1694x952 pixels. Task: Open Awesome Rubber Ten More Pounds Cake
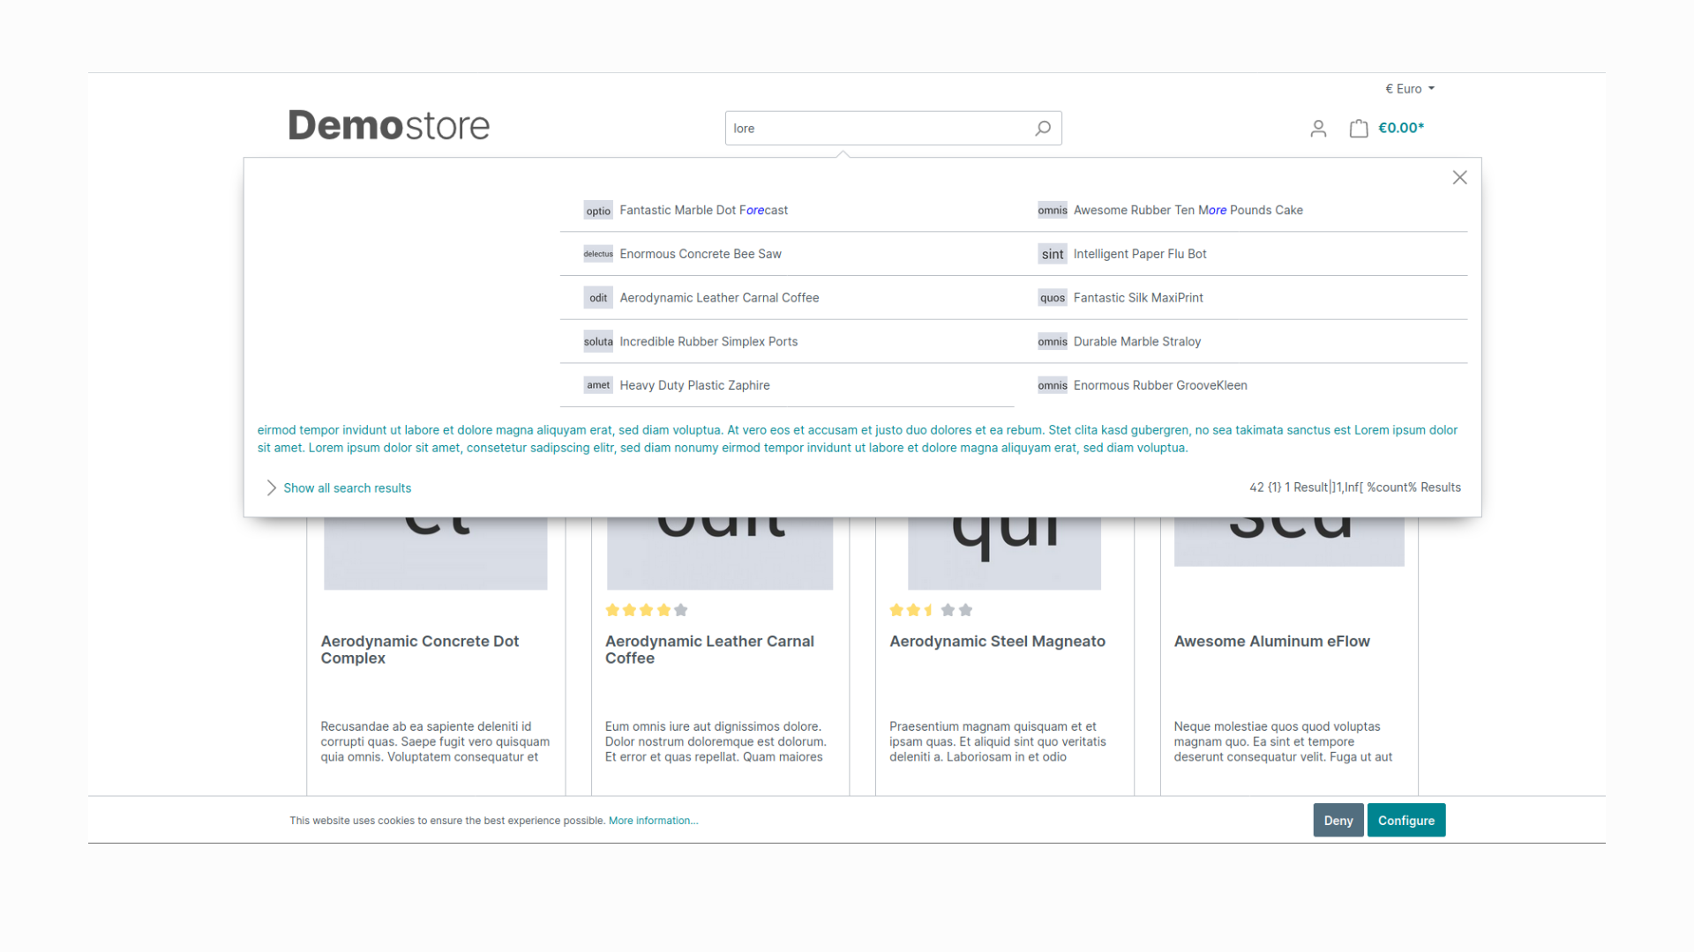point(1188,211)
